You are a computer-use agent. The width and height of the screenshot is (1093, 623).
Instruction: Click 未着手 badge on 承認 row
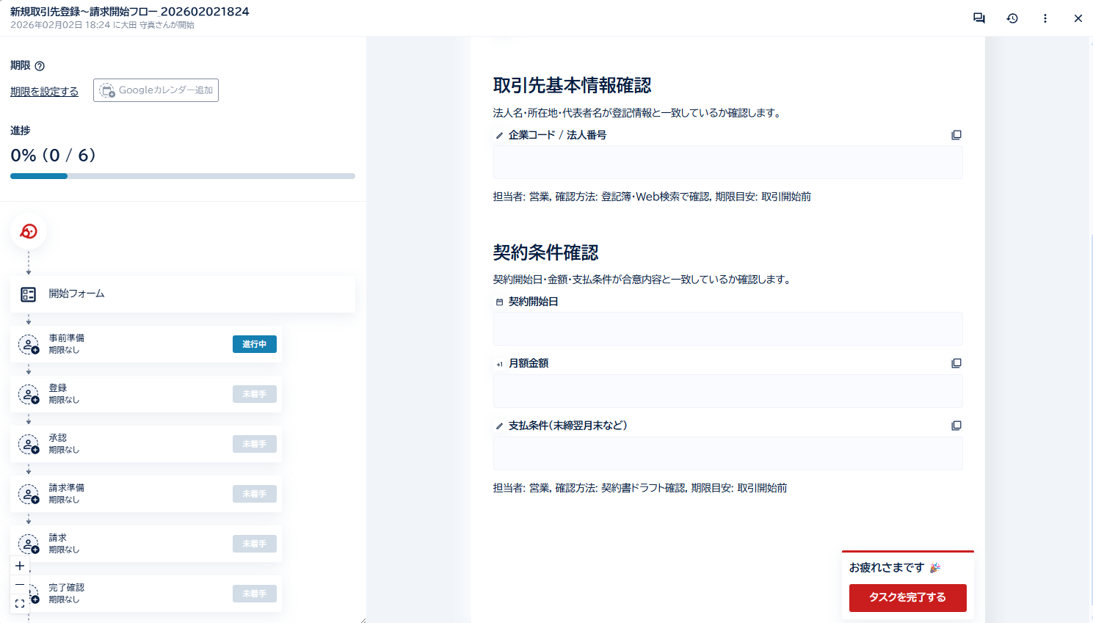point(255,444)
